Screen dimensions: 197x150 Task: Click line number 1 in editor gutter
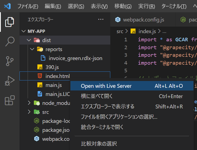(126, 40)
